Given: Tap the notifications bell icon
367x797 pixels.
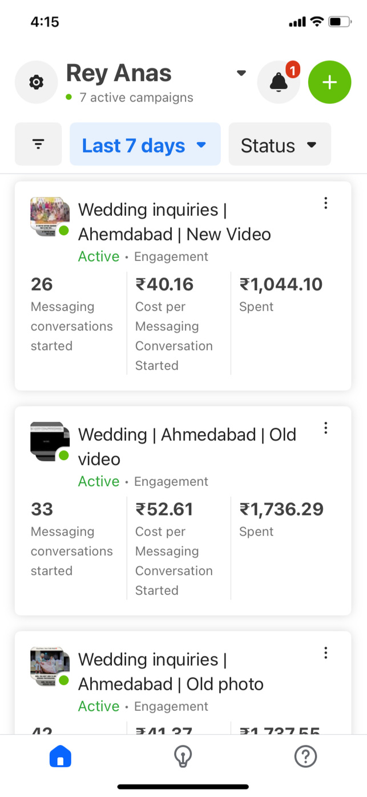Looking at the screenshot, I should point(279,82).
